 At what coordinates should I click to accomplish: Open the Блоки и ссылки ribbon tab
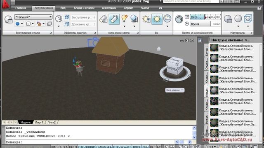[x=84, y=8]
